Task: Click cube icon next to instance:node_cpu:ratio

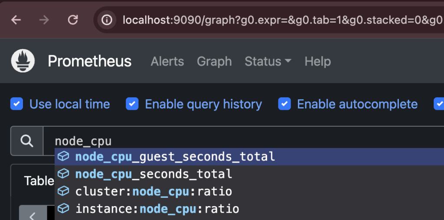Action: (64, 209)
